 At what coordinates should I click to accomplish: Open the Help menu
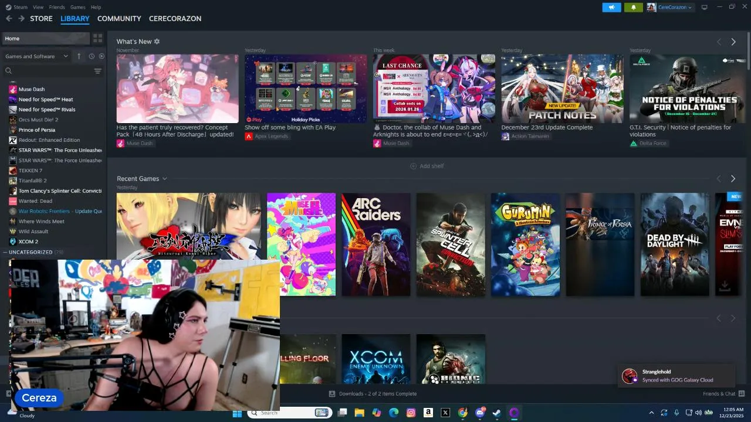coord(96,7)
